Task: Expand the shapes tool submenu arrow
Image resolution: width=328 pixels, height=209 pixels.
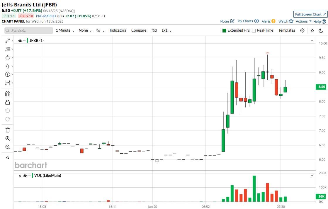Action: (x=12, y=58)
